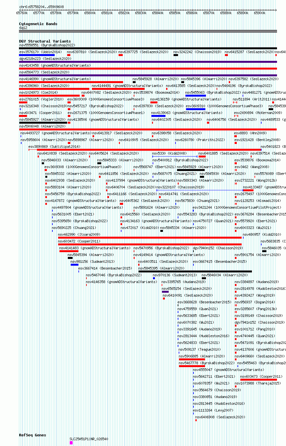The image size is (286, 446).
Task: Click variant label nsv6415287 (Sedlazeck2020)
Action: pyautogui.click(x=250, y=52)
